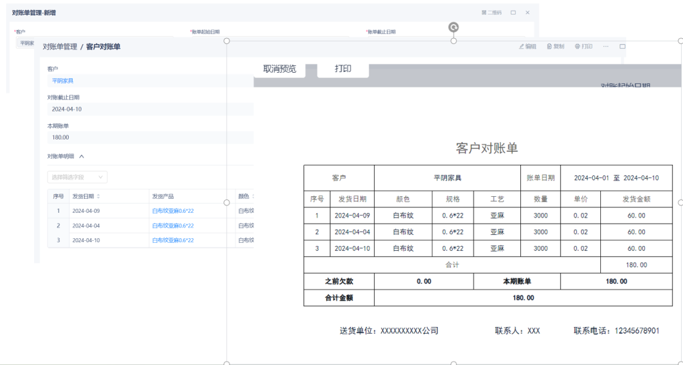This screenshot has width=683, height=365.
Task: Open the 选择筛选字段 dropdown
Action: [77, 177]
